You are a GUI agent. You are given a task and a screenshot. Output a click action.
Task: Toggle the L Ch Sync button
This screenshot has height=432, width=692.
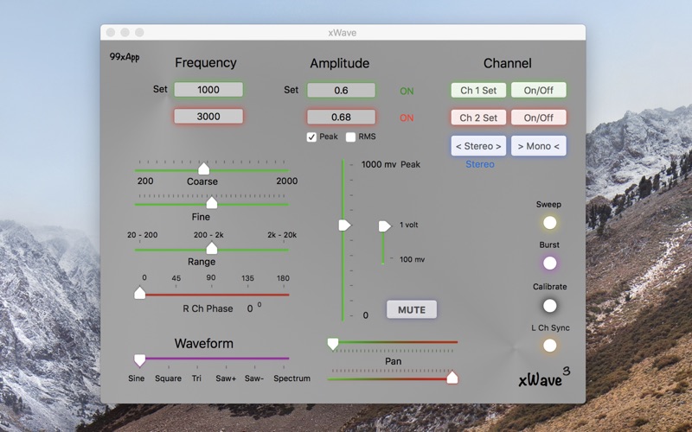pyautogui.click(x=549, y=346)
